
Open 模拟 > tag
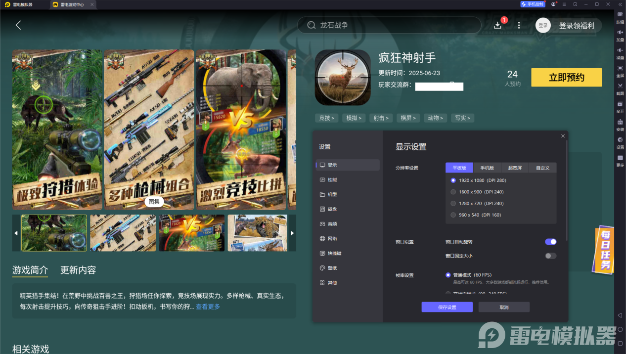[x=354, y=118]
